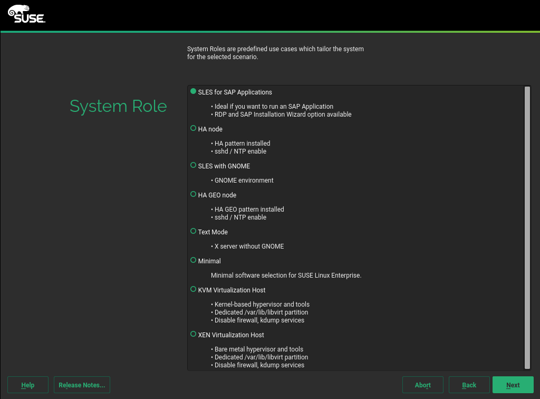The height and width of the screenshot is (399, 540).
Task: Select "XEN Virtualization Host" role
Action: 231,335
